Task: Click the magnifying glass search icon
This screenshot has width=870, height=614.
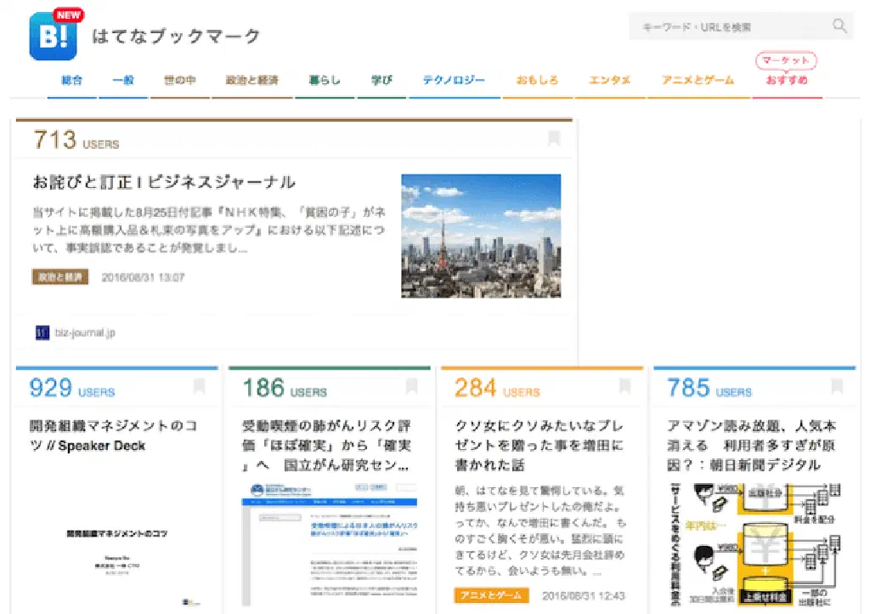Action: (839, 26)
